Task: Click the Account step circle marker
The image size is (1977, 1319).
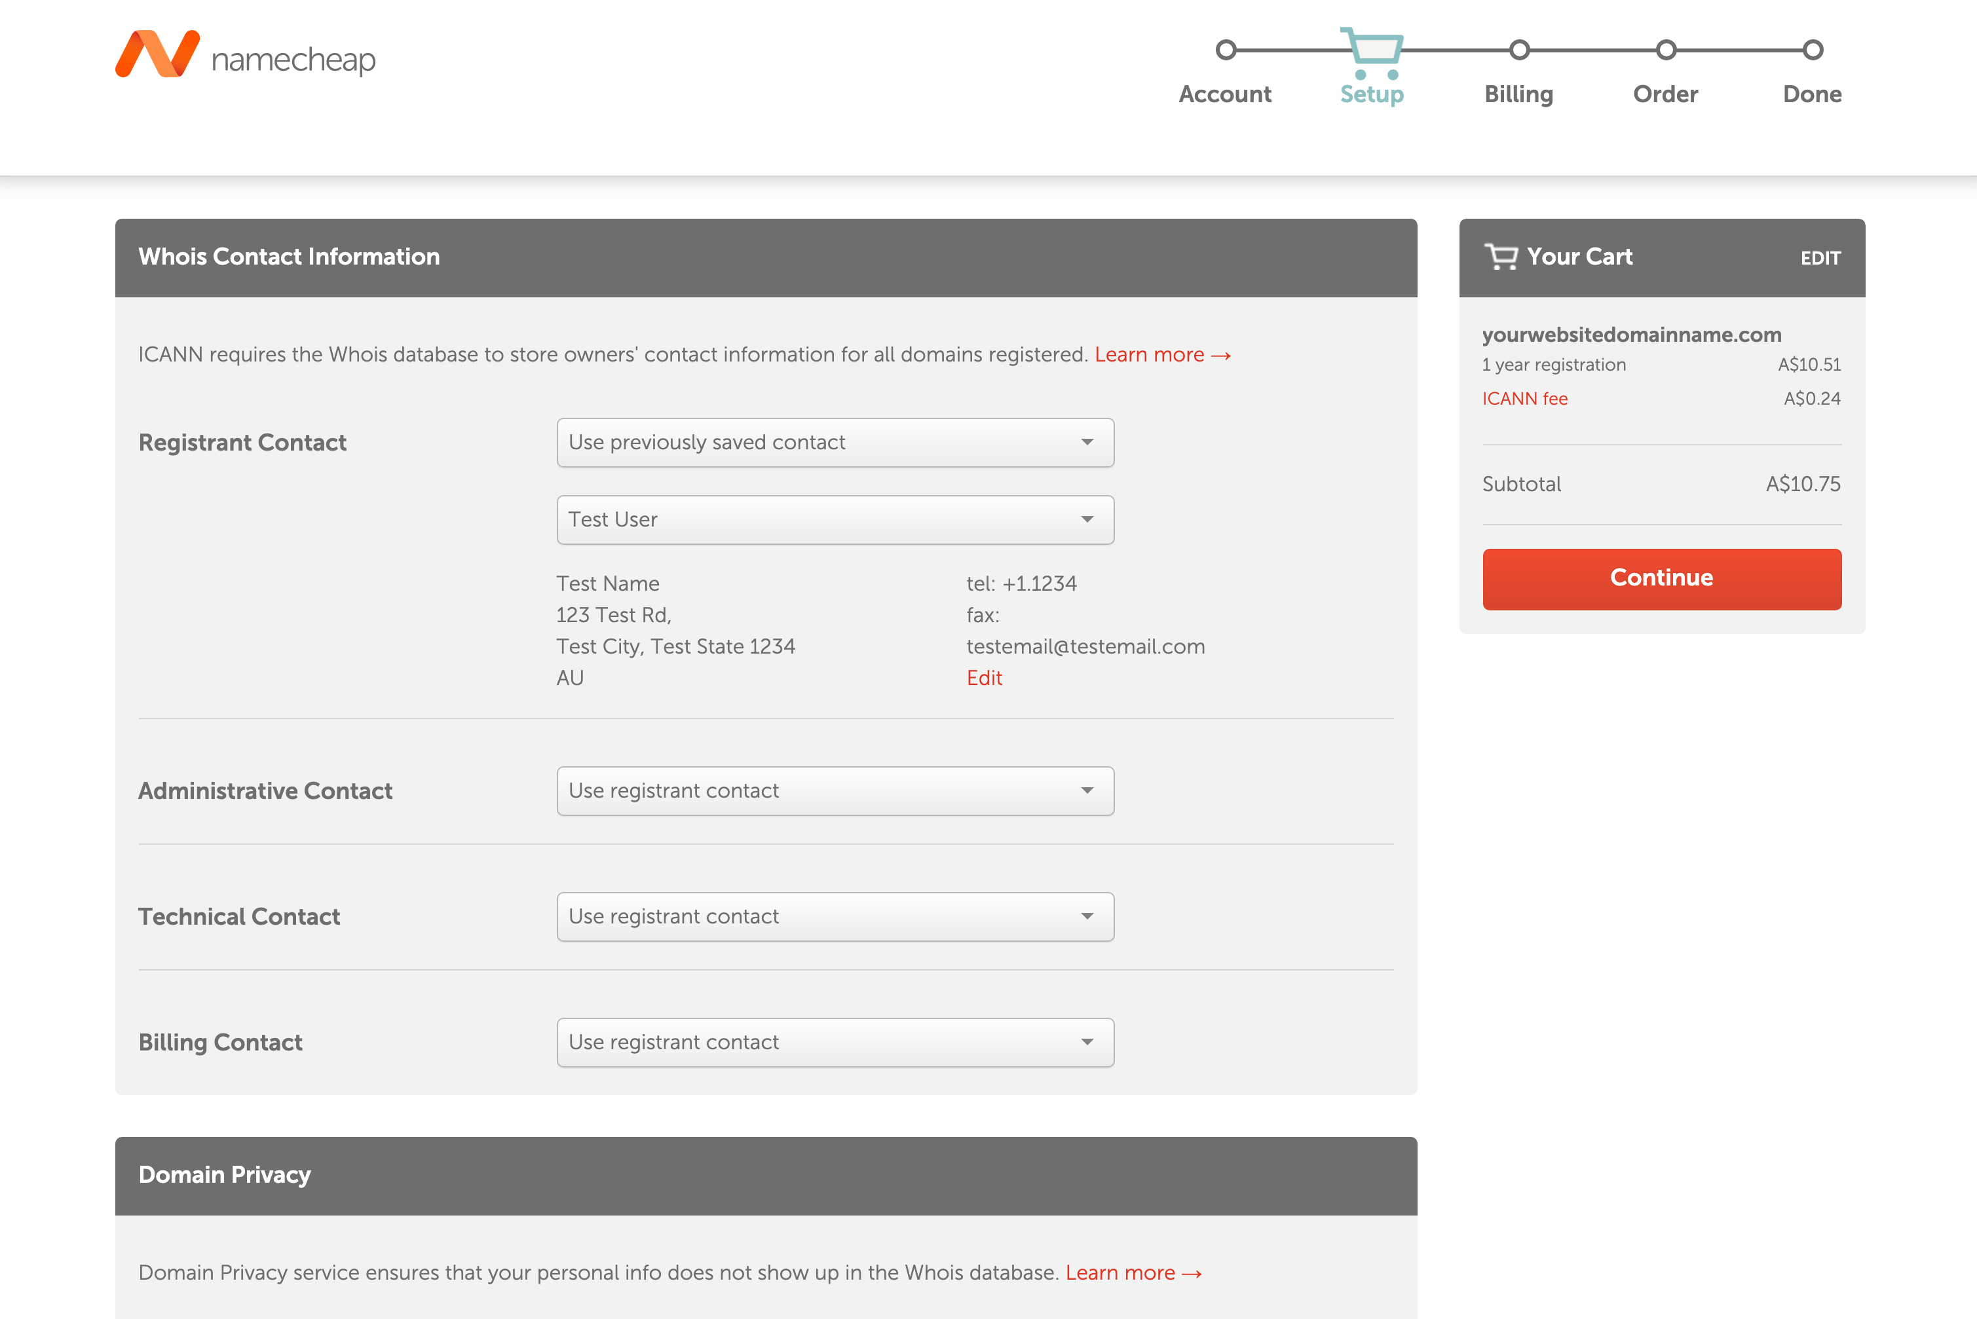Action: coord(1226,50)
